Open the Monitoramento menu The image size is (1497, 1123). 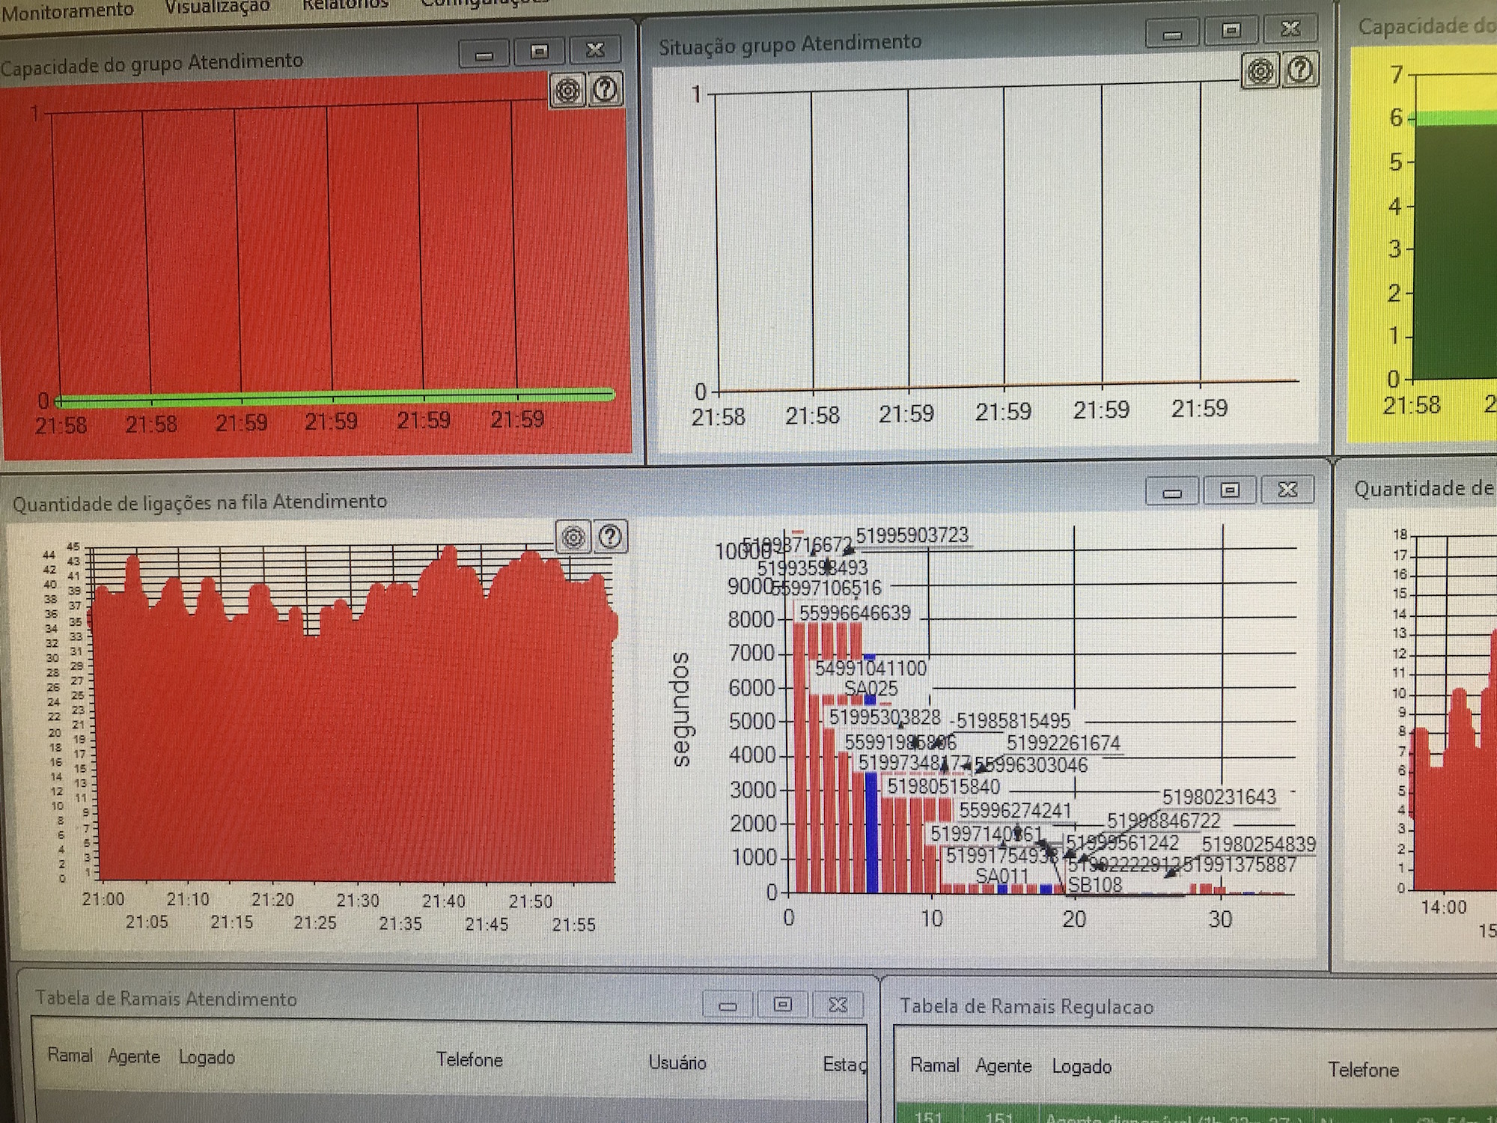coord(67,10)
